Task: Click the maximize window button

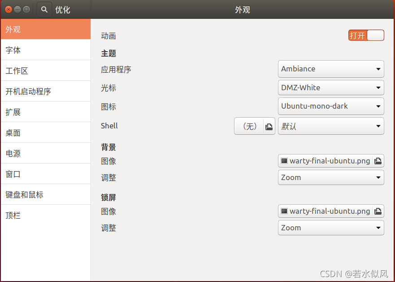Action: (26, 9)
